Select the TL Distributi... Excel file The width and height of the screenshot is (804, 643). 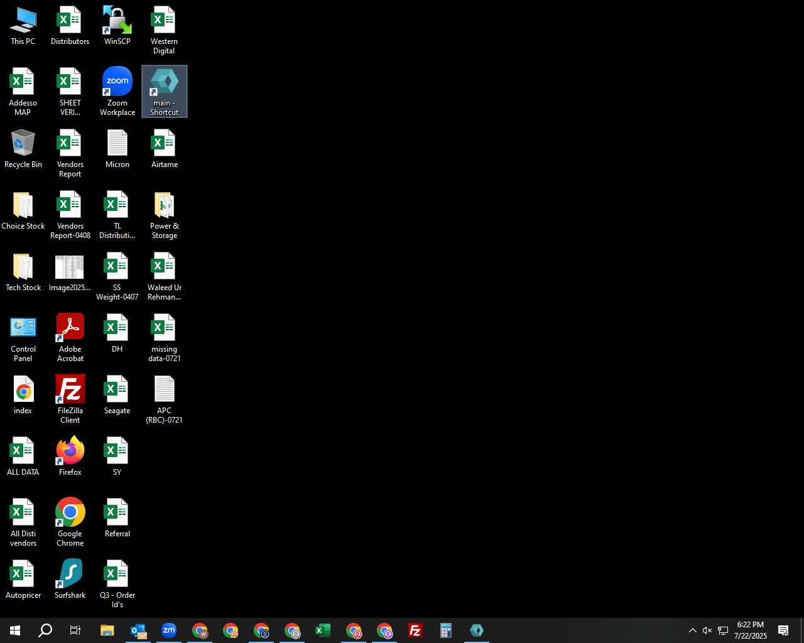117,215
